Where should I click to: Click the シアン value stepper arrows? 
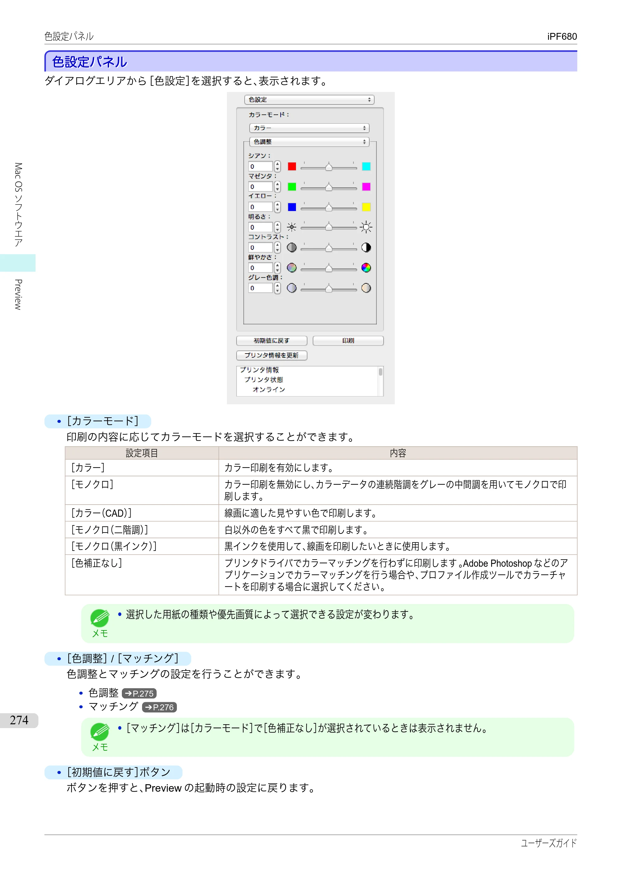(x=277, y=166)
